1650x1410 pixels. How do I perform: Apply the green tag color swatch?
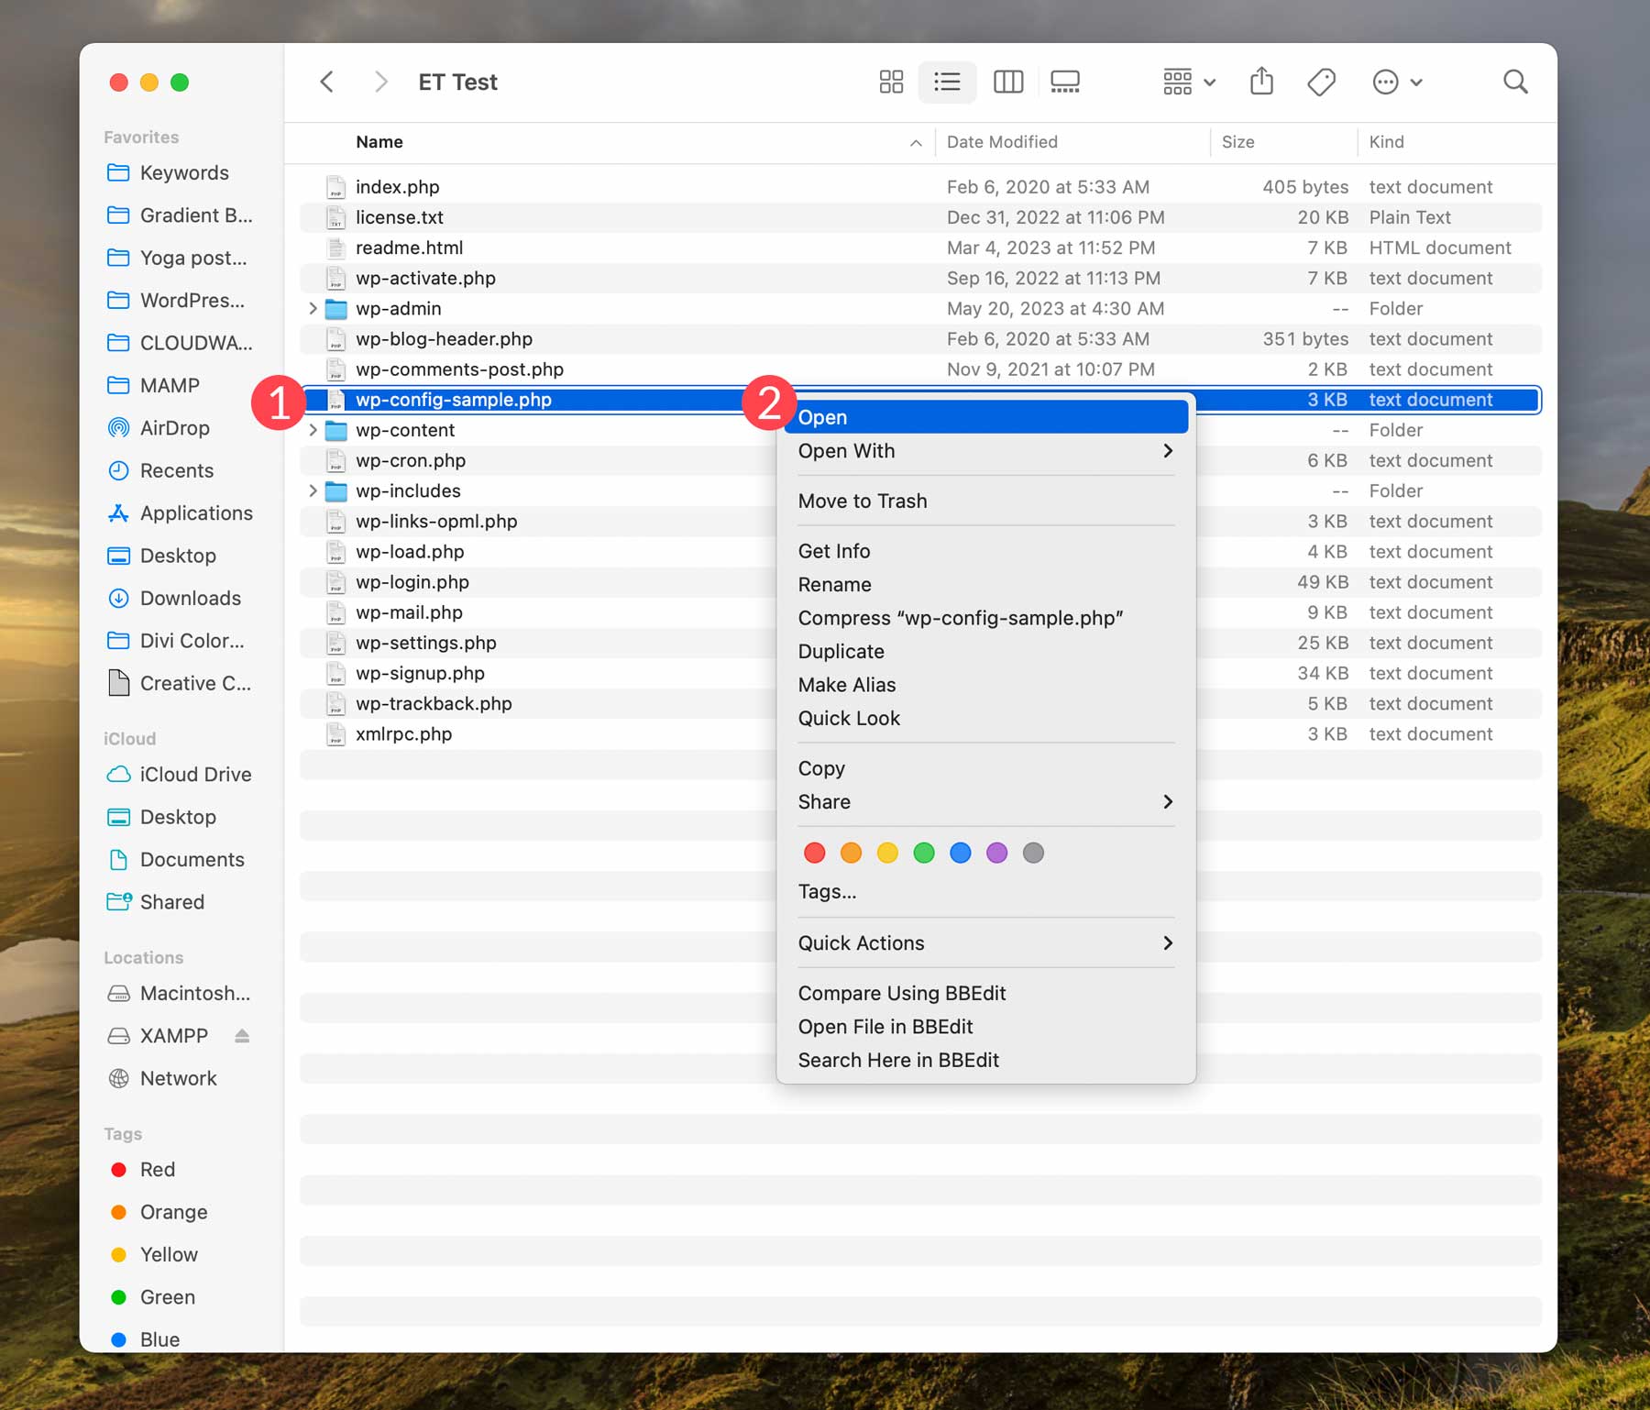click(924, 853)
